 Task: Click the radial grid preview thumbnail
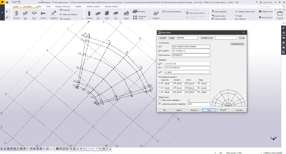(x=228, y=98)
